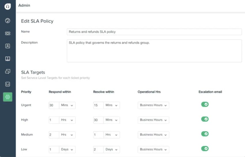Click the Escalation email column header
This screenshot has width=245, height=157.
point(210,92)
